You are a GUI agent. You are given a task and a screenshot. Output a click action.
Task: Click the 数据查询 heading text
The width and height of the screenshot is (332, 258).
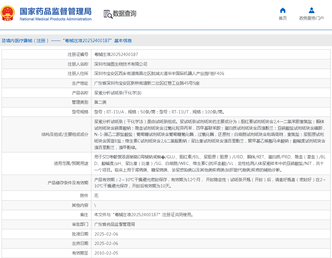(124, 13)
